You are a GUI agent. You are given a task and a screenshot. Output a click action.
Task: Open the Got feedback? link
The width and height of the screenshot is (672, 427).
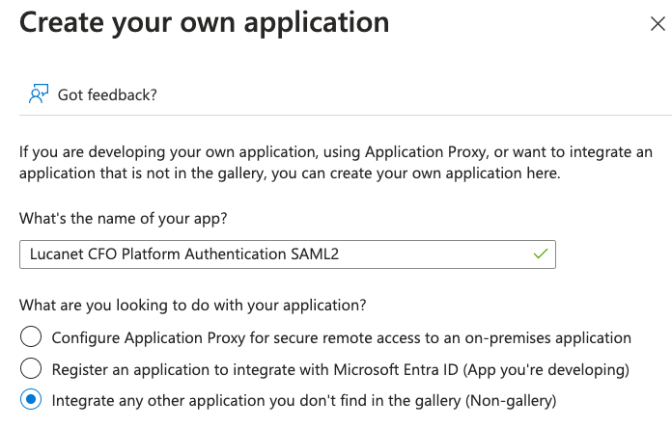click(107, 94)
